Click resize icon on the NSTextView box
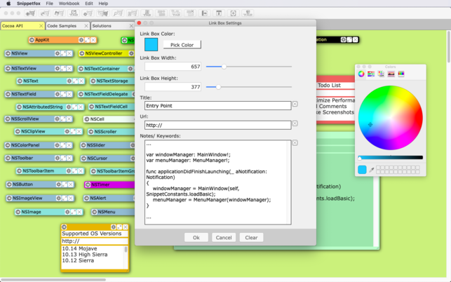 pos(63,69)
